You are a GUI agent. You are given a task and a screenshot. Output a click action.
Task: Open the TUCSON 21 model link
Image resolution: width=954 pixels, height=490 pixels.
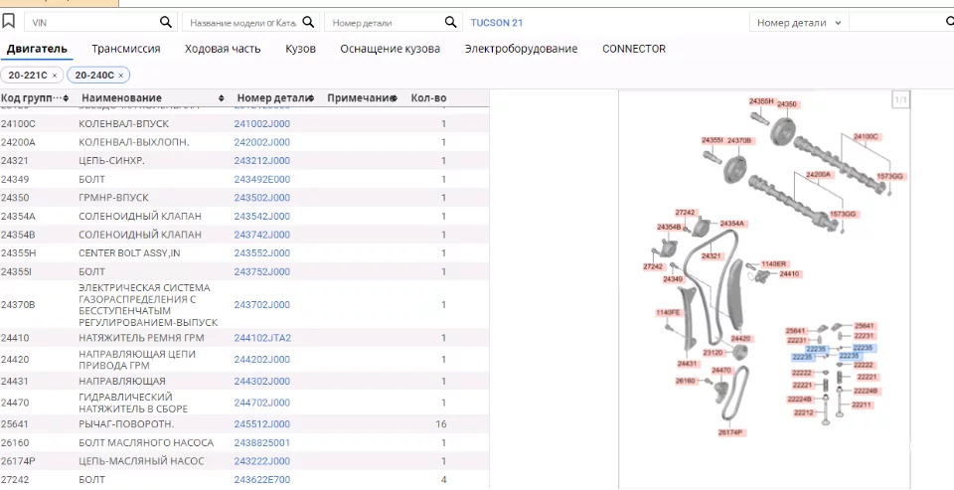496,22
